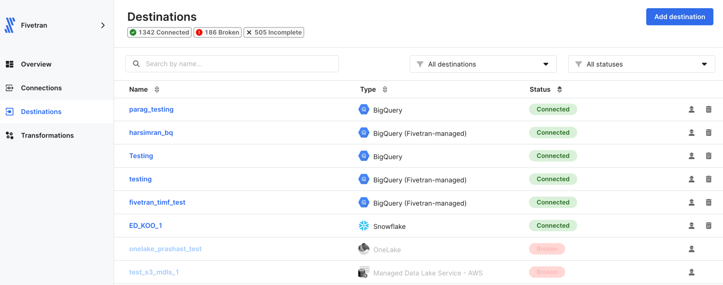
Task: Open ED_KOO_1 destination
Action: pyautogui.click(x=146, y=226)
